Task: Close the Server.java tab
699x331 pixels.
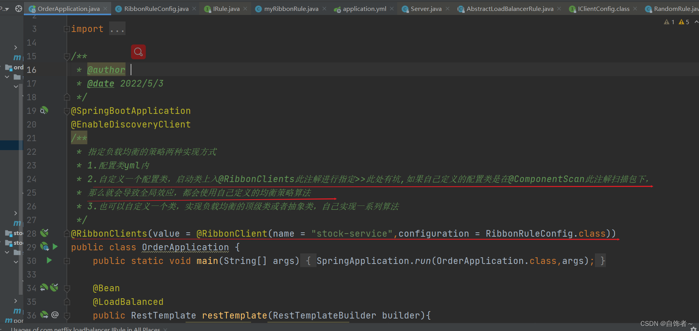Action: (448, 9)
